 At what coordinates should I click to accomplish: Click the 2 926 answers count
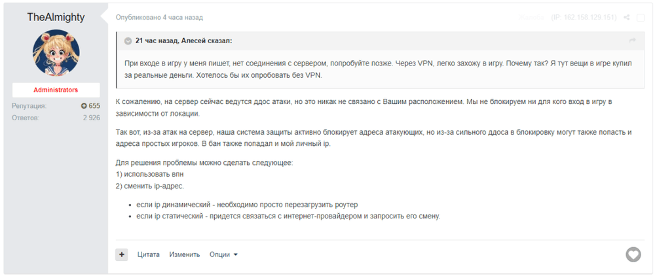[x=91, y=118]
